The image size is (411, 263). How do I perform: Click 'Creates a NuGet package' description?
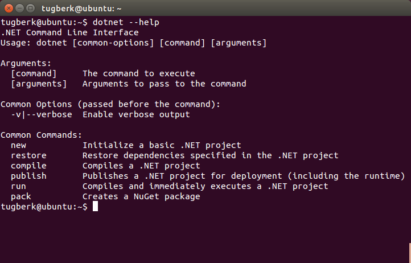141,196
